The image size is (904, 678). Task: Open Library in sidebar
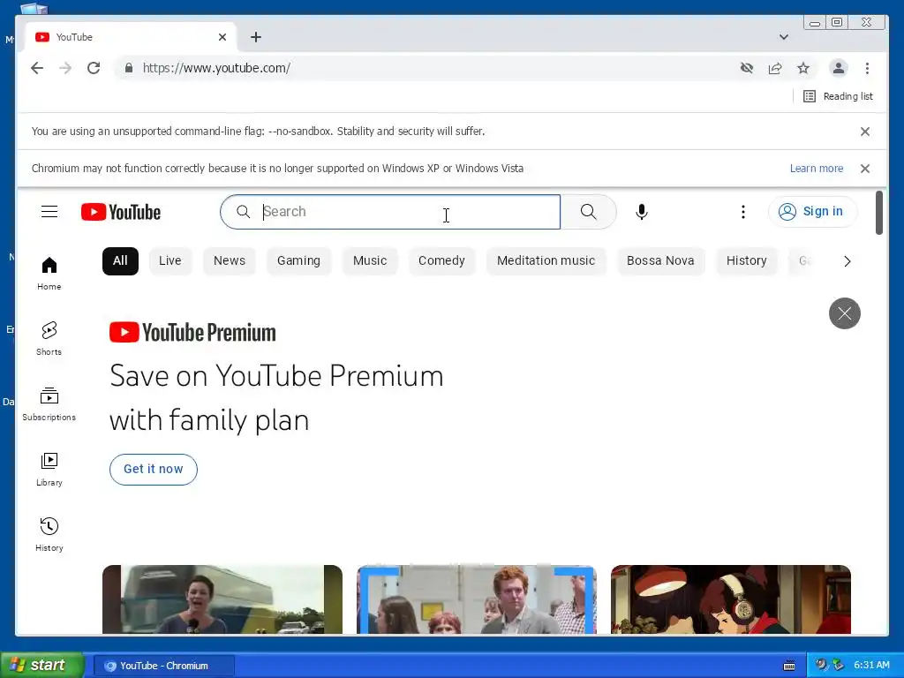tap(49, 470)
